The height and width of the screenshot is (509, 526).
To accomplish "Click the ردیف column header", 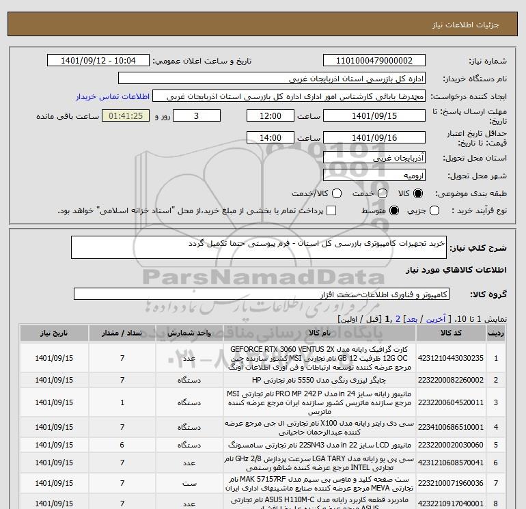I will (495, 333).
